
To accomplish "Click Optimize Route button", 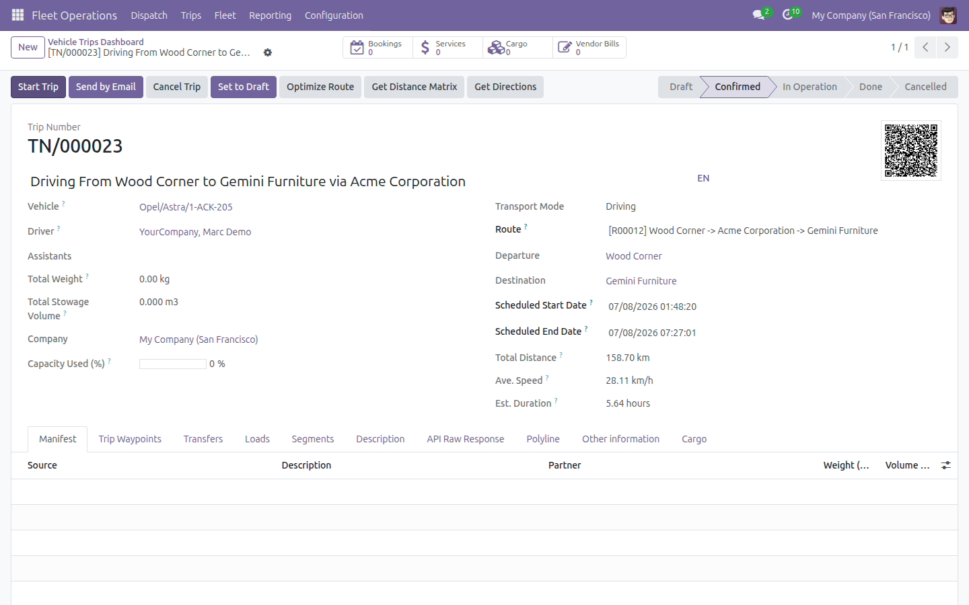I will (x=320, y=87).
